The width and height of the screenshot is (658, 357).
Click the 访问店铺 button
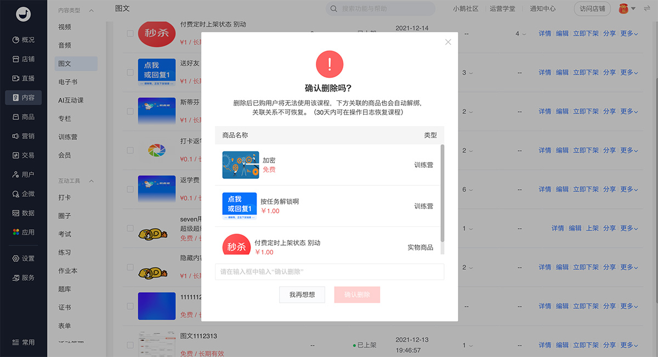(x=592, y=9)
